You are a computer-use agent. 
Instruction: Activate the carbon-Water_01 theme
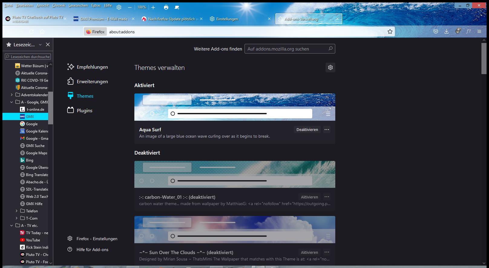click(309, 197)
